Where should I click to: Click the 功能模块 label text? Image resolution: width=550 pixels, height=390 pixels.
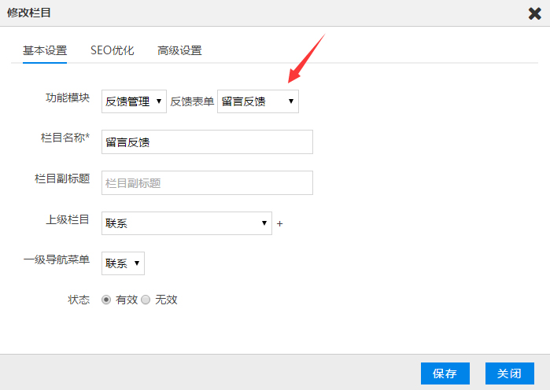pyautogui.click(x=68, y=98)
